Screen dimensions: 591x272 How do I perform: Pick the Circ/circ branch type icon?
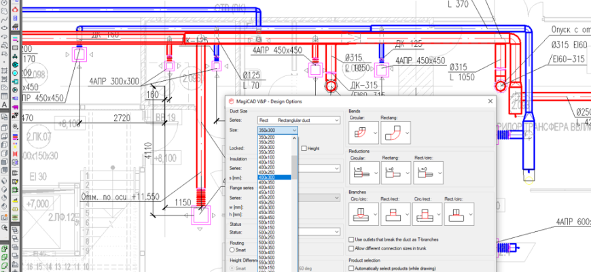click(x=362, y=216)
